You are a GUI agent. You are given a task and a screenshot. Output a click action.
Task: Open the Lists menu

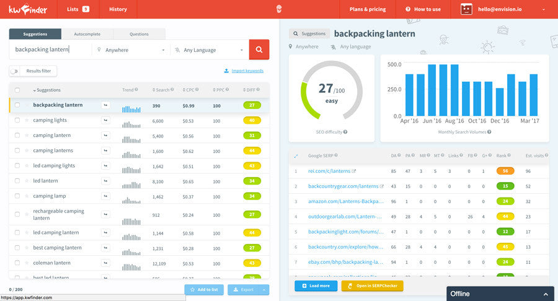[78, 9]
